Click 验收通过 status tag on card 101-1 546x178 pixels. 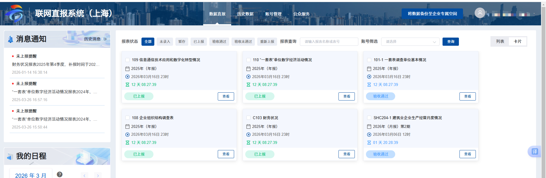[x=381, y=96]
